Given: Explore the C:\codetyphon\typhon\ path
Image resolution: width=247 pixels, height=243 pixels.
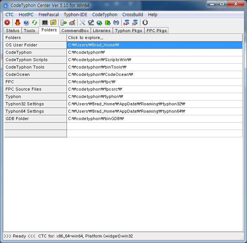Looking at the screenshot, I should pos(154,96).
